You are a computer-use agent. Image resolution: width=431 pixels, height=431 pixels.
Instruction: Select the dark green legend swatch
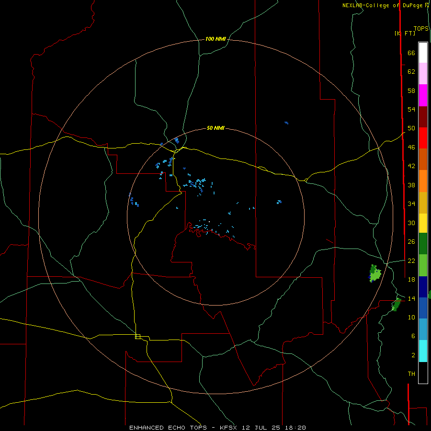[423, 244]
